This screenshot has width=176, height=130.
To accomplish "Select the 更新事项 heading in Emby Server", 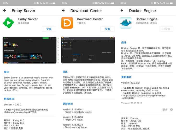I will click(x=9, y=99).
